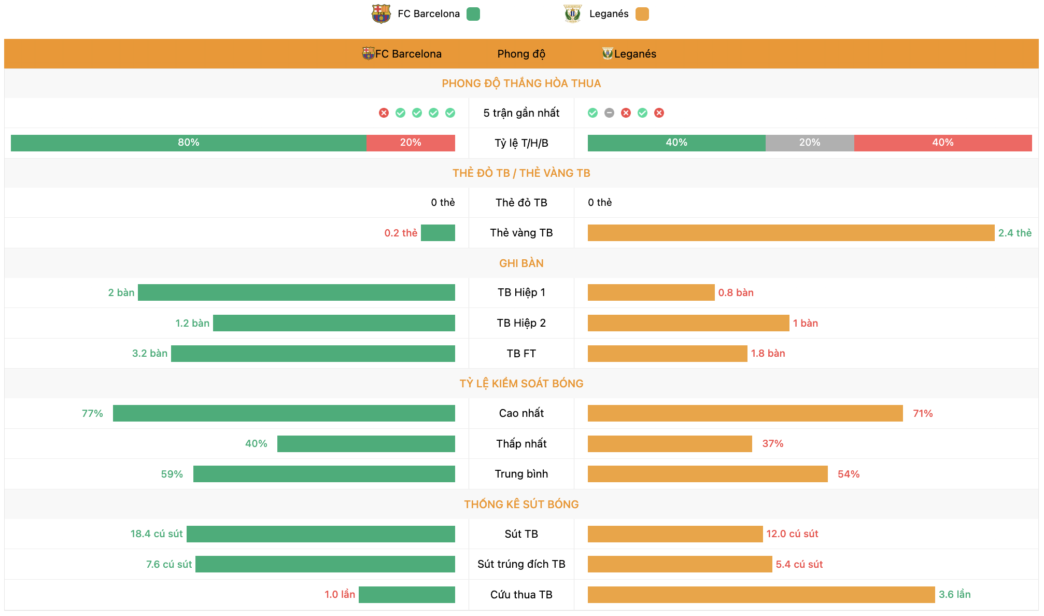Click Leganés' first red loss icon
Image resolution: width=1044 pixels, height=616 pixels.
[x=626, y=113]
